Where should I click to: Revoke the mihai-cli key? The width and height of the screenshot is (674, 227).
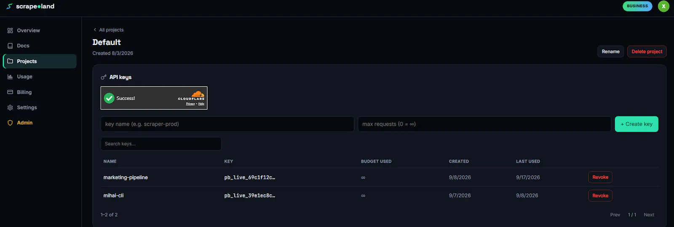pyautogui.click(x=600, y=196)
